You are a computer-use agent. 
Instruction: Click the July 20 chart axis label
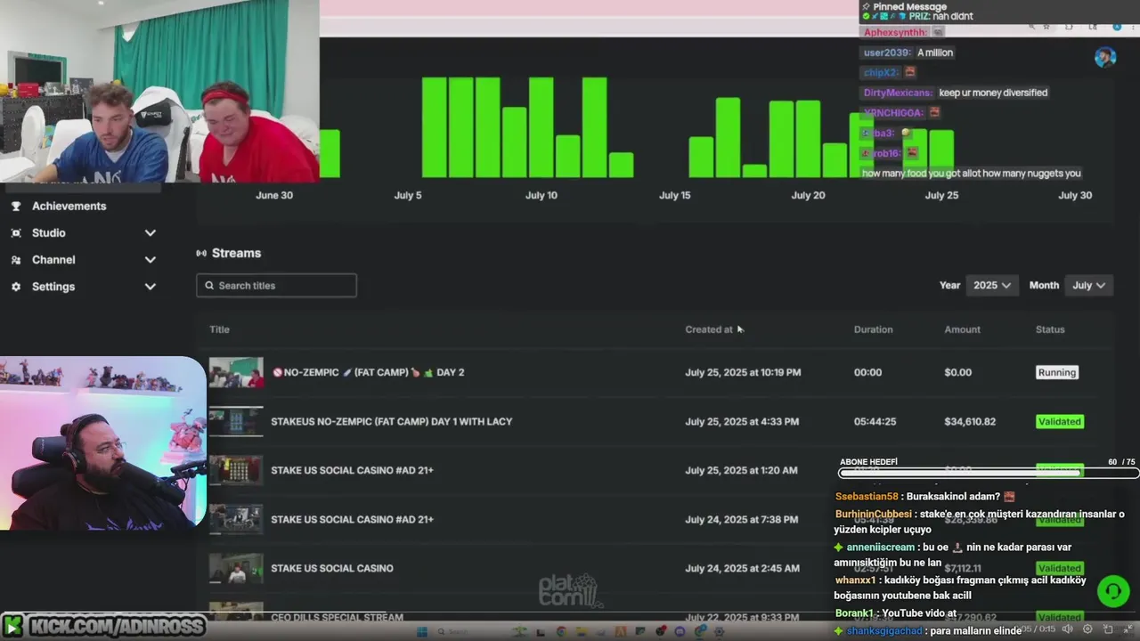click(808, 195)
